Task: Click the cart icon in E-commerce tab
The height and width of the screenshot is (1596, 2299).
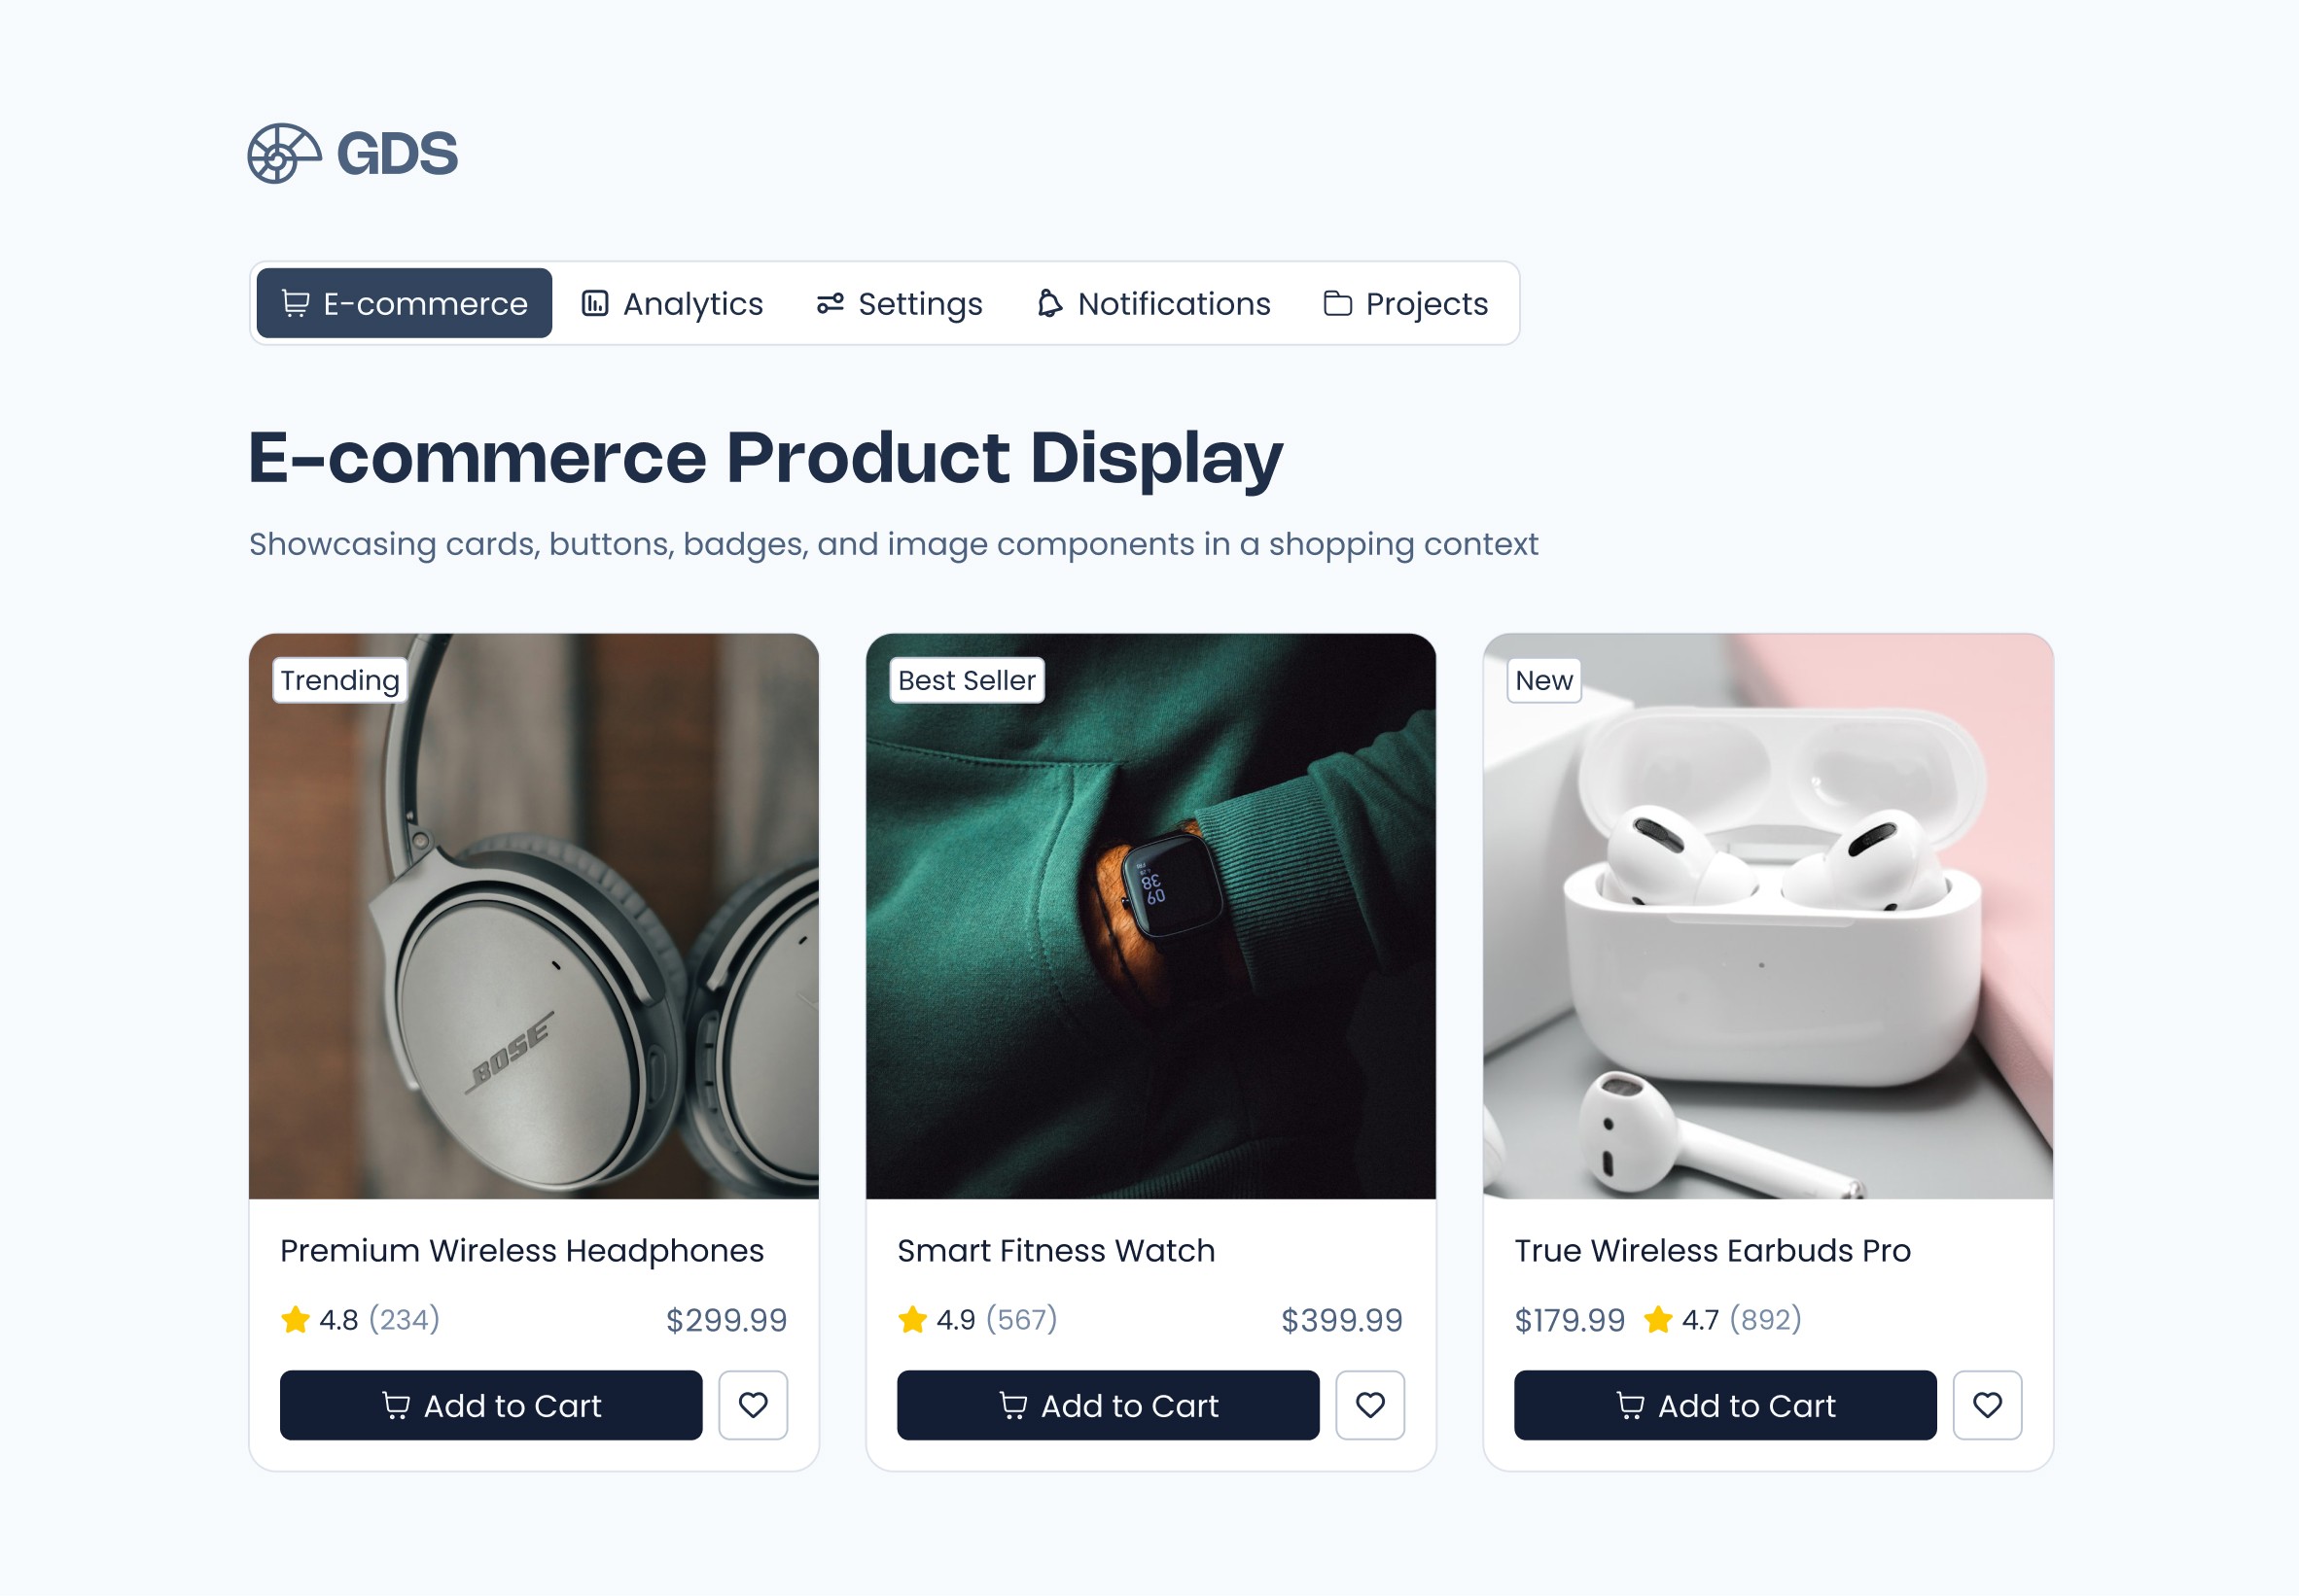Action: point(295,303)
